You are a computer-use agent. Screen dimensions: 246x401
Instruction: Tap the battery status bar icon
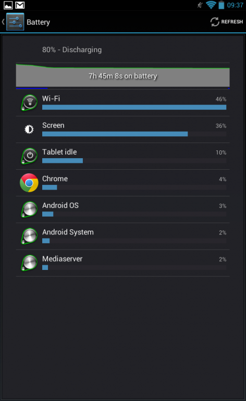222,5
